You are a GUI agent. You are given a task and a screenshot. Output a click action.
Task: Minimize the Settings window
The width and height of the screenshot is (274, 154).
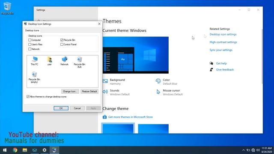click(240, 10)
